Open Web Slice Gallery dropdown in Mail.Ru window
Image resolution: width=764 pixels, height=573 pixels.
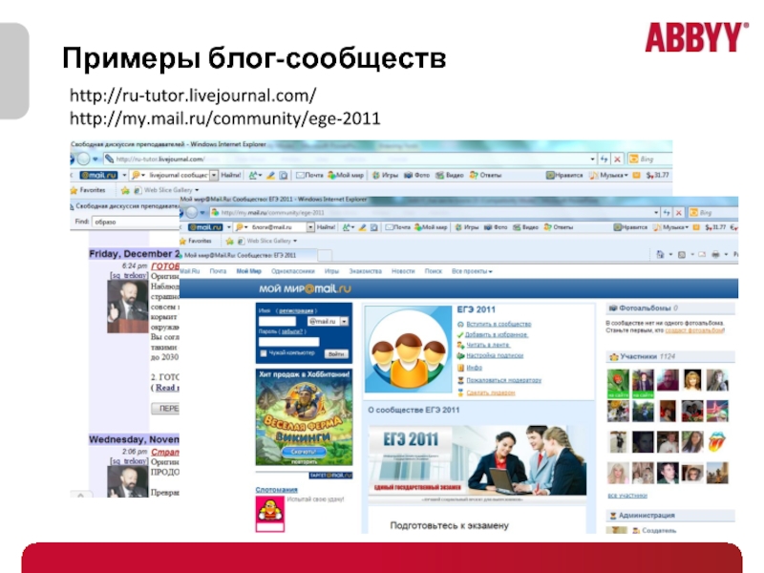coord(295,241)
